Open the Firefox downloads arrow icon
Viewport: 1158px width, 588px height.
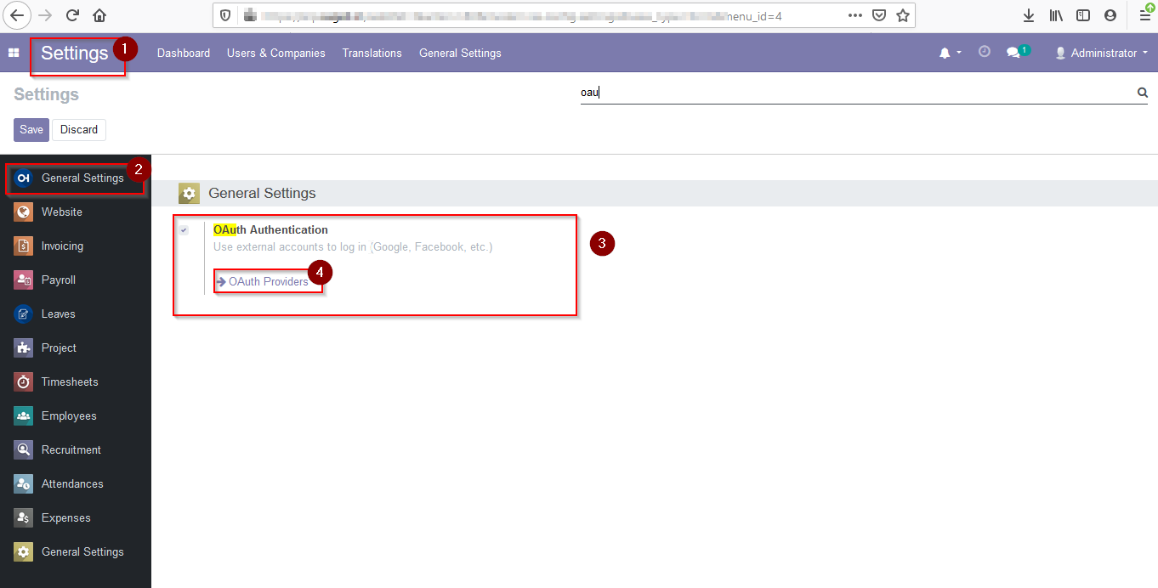point(1029,15)
